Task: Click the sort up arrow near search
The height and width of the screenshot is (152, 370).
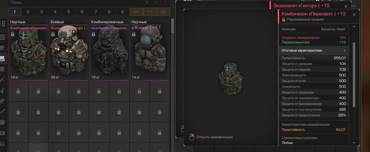Action: tap(156, 2)
